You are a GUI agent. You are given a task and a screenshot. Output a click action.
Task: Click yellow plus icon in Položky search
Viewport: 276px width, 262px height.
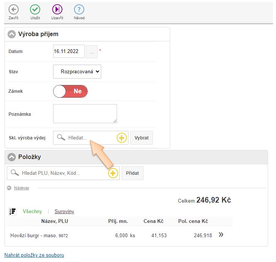click(113, 173)
